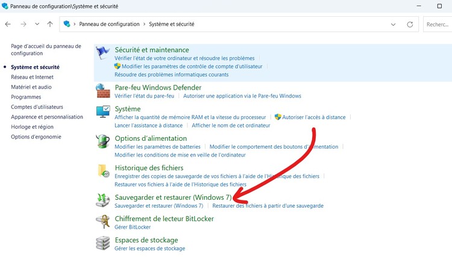Go forward with the right arrow button
The image size is (452, 257).
click(24, 24)
